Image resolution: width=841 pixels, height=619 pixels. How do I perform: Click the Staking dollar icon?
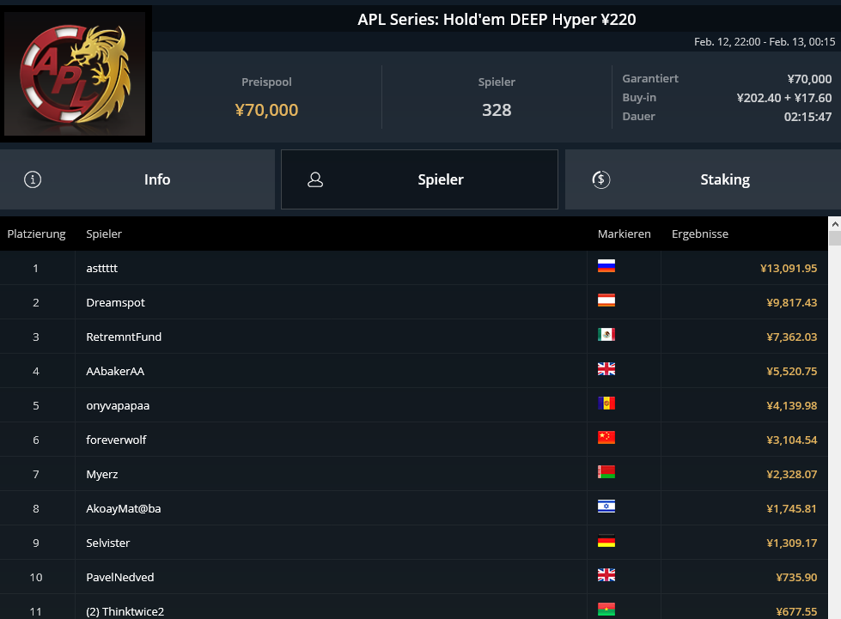[x=600, y=179]
